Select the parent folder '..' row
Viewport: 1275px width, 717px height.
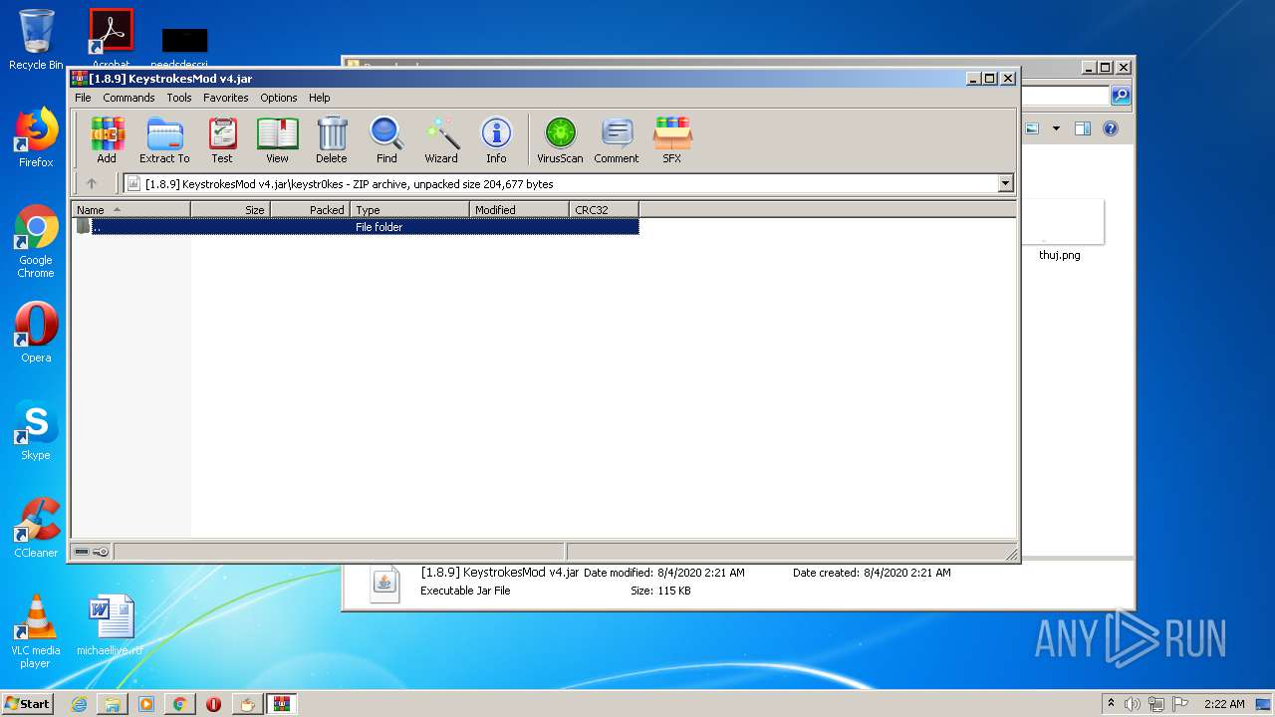[x=356, y=227]
